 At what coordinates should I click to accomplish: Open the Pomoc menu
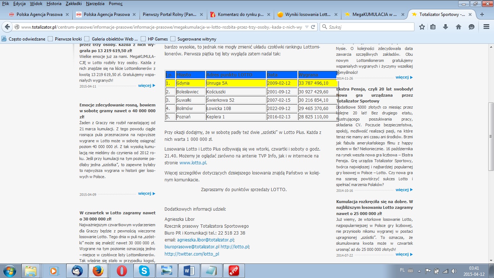click(x=115, y=4)
